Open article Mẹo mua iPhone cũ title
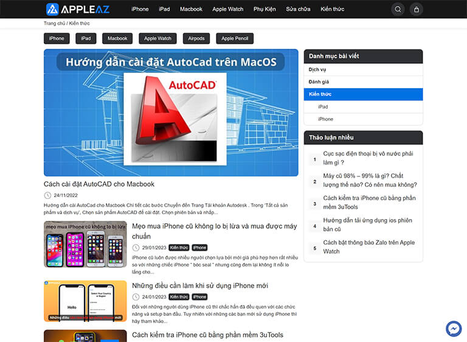This screenshot has width=467, height=342. pos(215,231)
